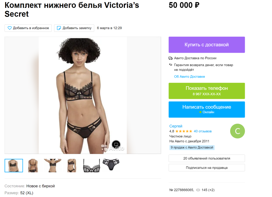Image resolution: width=272 pixels, height=197 pixels.
Task: Click the eye views counter icon
Action: click(198, 190)
